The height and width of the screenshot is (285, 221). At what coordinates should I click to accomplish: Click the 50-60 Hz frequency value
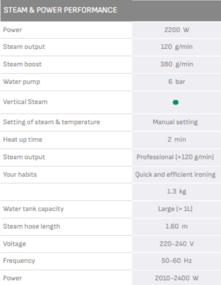pos(177,261)
